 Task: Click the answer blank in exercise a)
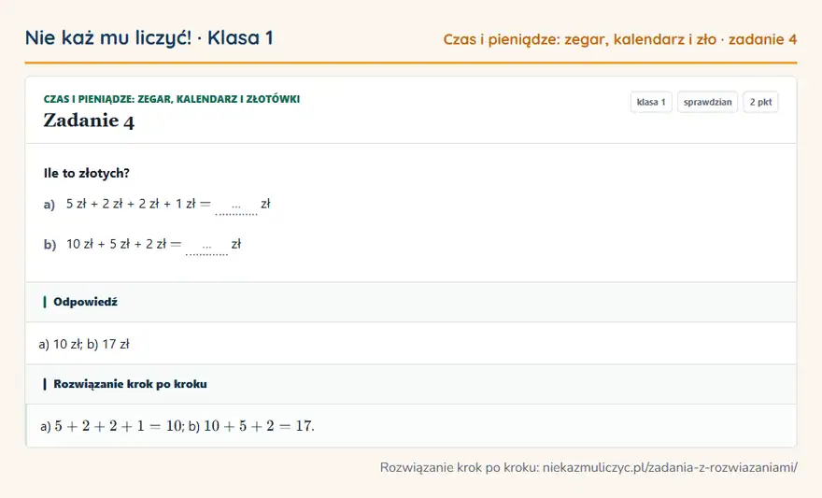pos(236,206)
